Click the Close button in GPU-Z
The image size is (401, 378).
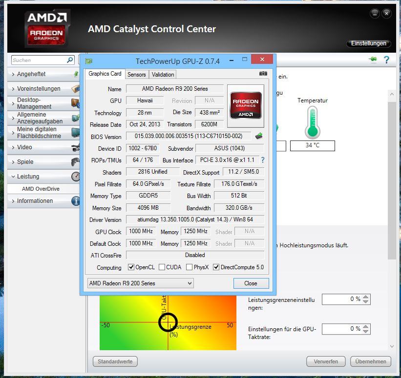pos(251,283)
